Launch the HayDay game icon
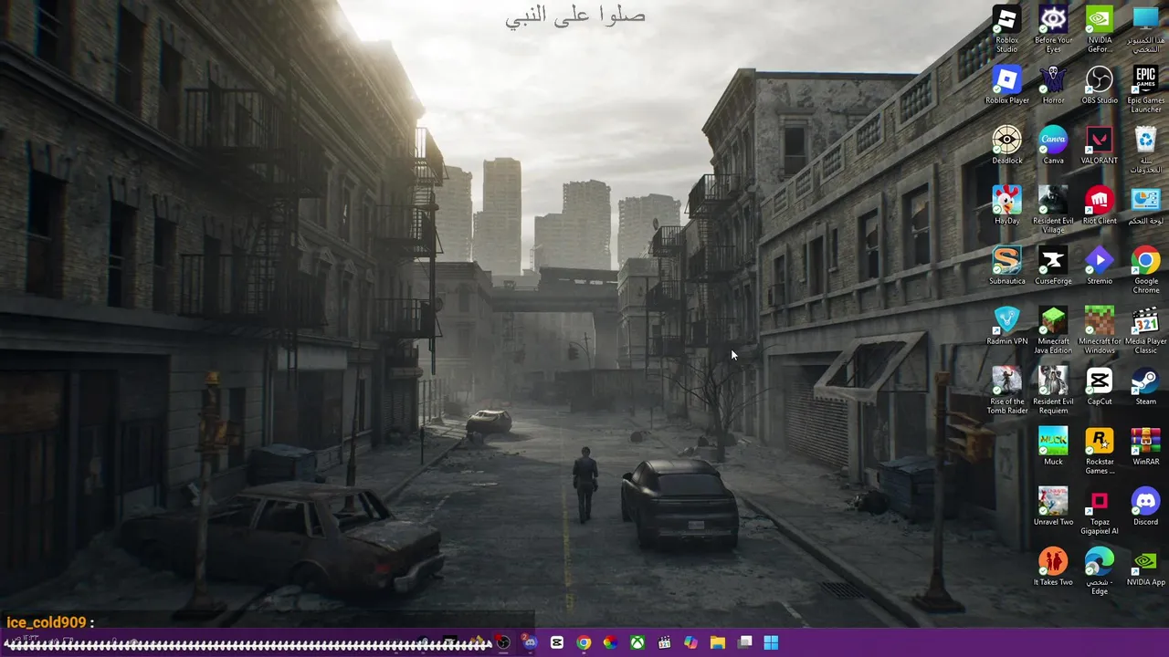The image size is (1169, 657). [1006, 205]
